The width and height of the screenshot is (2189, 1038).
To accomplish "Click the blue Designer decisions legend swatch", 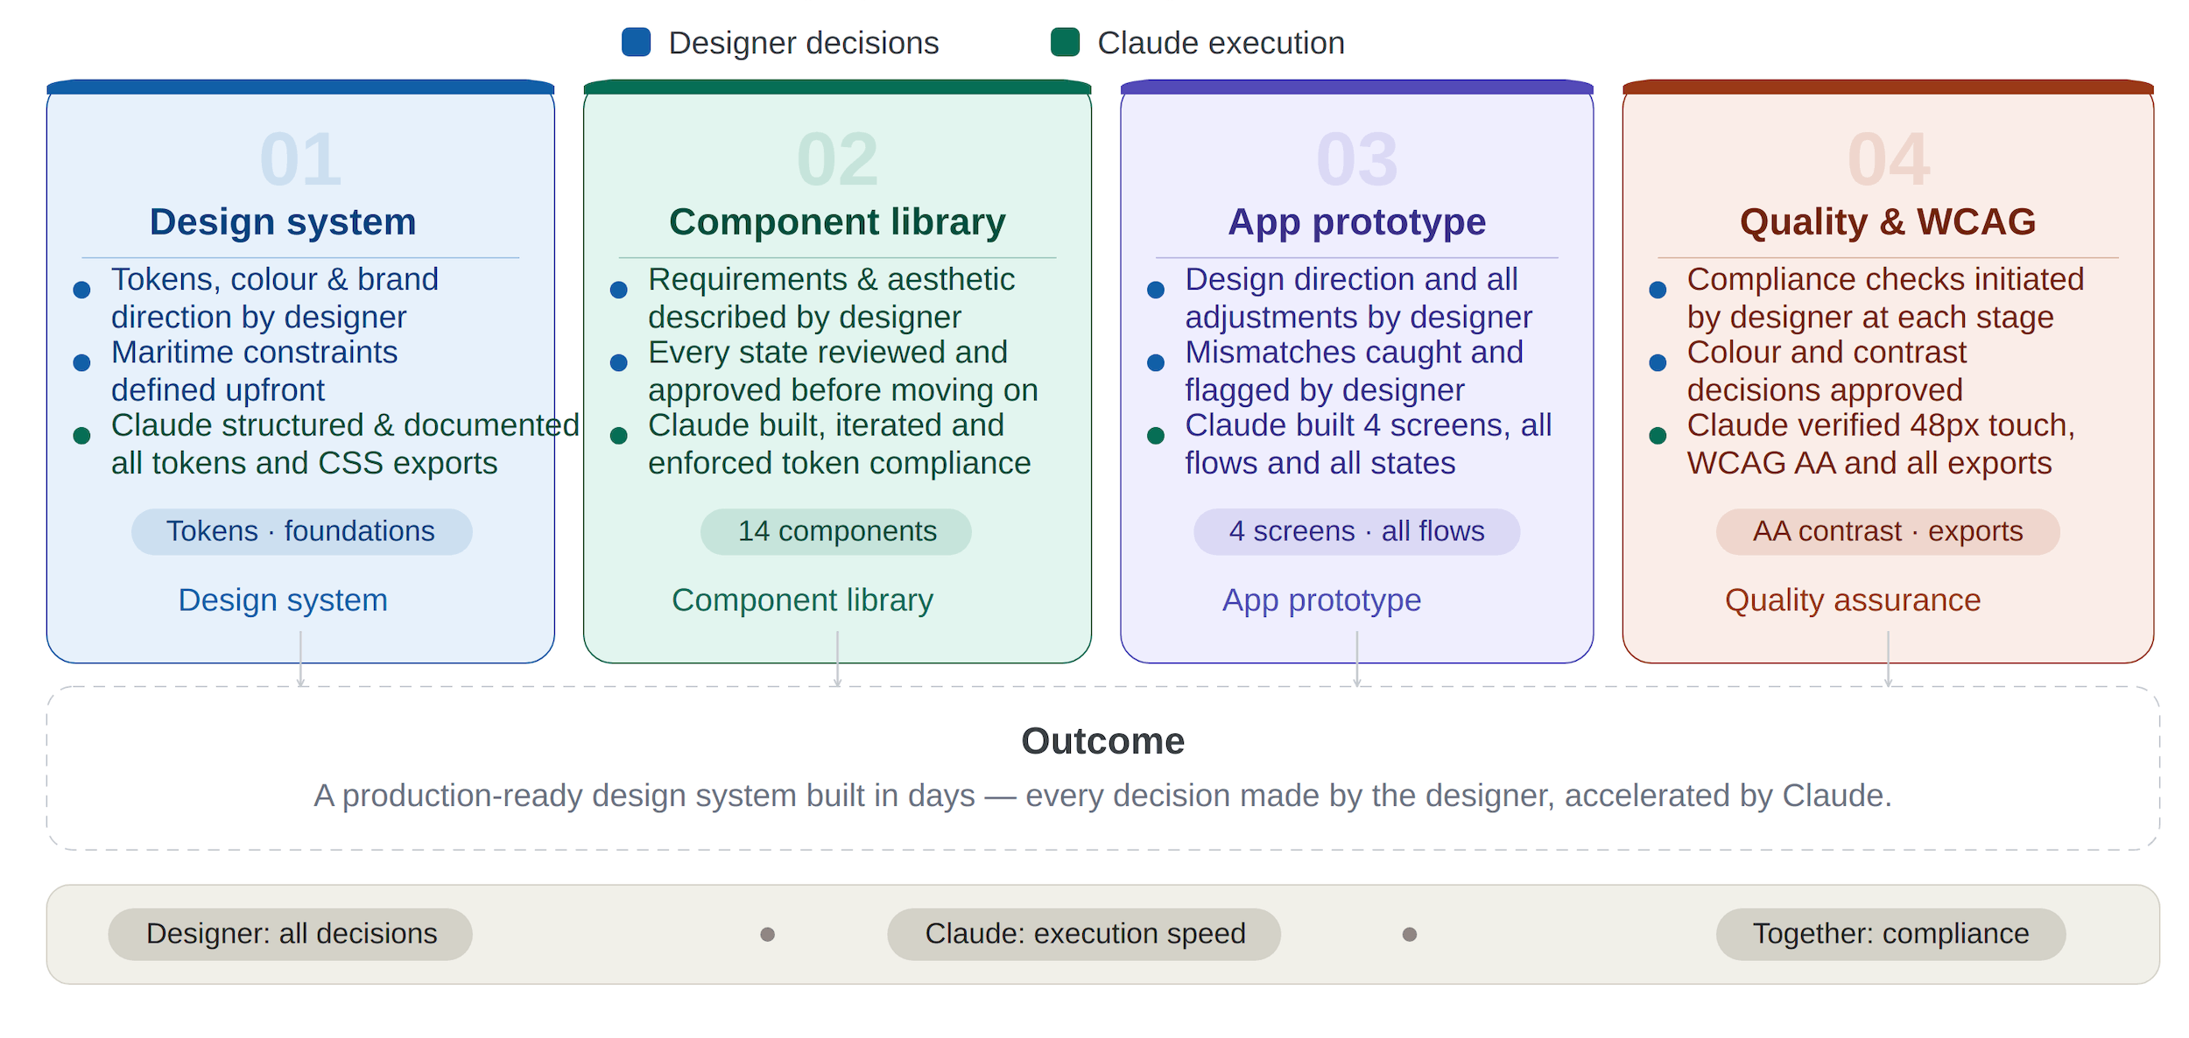I will coord(636,42).
